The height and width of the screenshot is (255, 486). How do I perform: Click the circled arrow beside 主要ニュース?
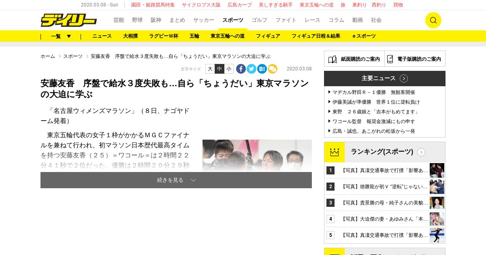pyautogui.click(x=404, y=79)
